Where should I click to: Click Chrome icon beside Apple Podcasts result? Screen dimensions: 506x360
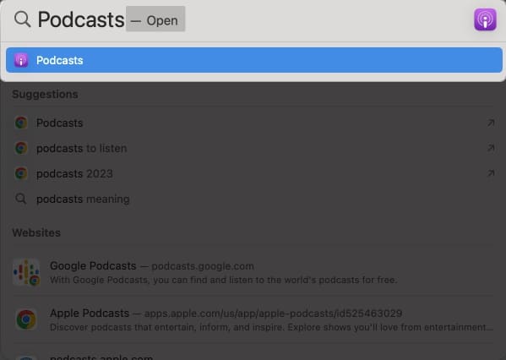pos(26,319)
